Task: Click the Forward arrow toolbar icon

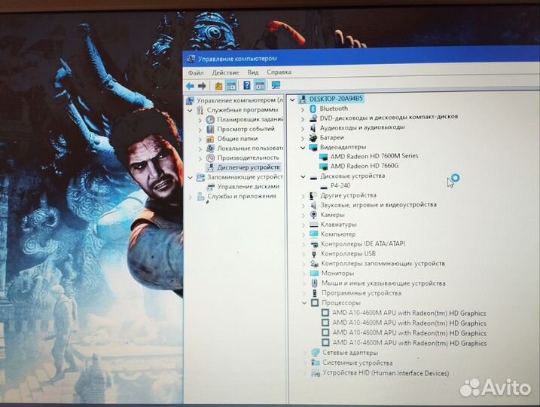Action: click(201, 86)
